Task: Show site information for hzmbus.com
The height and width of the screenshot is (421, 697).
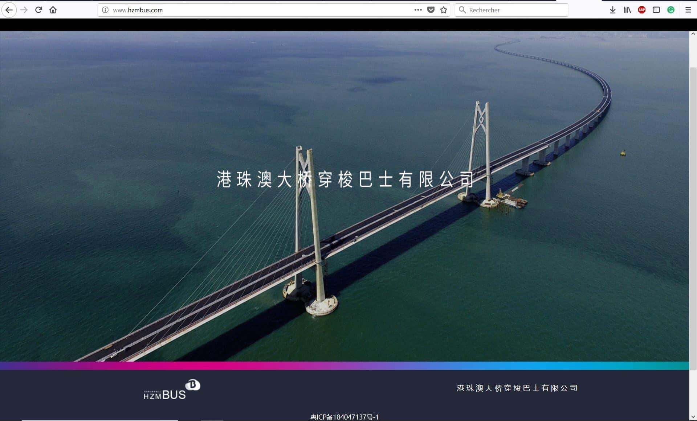Action: point(105,10)
